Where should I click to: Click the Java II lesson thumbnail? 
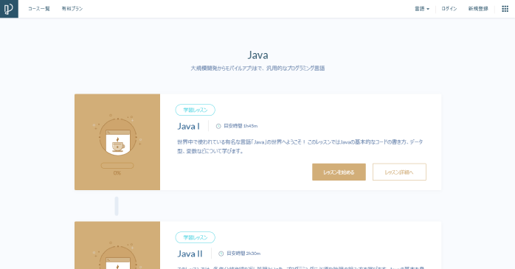[x=117, y=245]
